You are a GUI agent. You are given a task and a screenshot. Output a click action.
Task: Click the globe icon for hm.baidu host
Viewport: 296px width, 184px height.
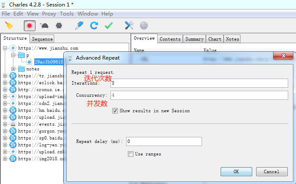click(x=13, y=110)
